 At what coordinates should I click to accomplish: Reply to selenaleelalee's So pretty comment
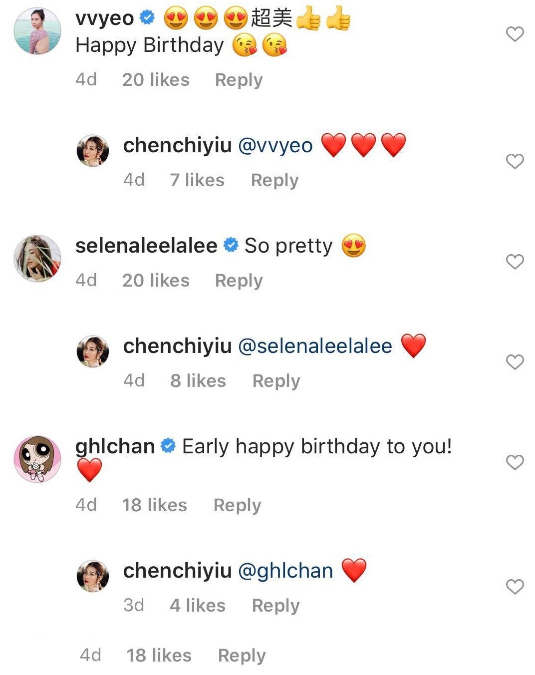[x=239, y=281]
